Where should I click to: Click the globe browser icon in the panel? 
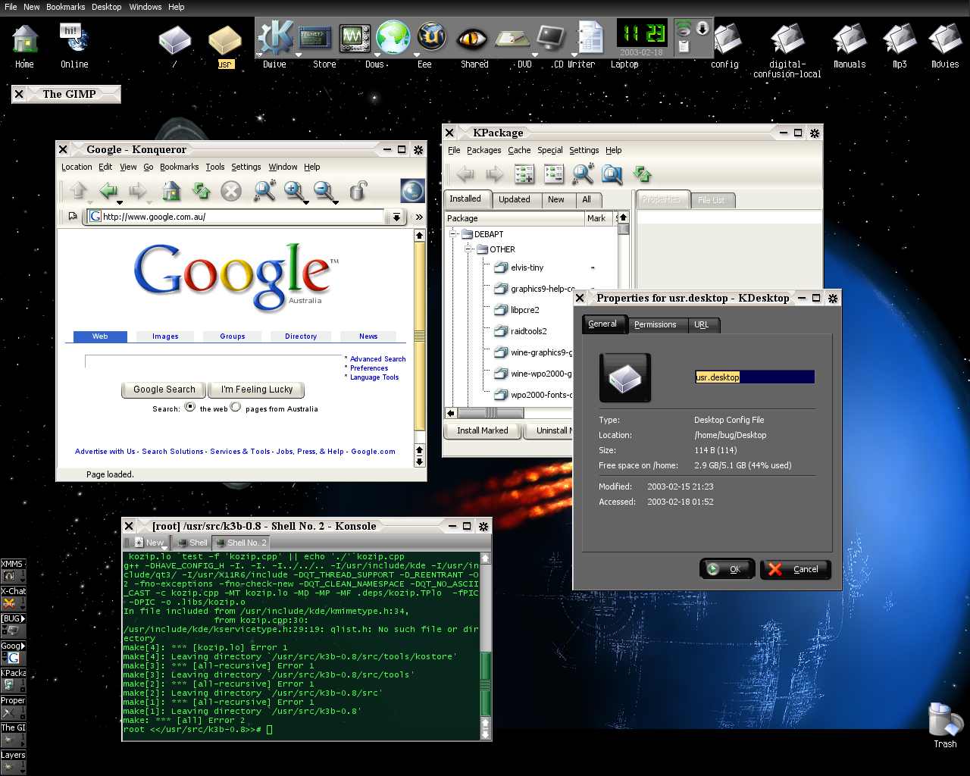(393, 38)
